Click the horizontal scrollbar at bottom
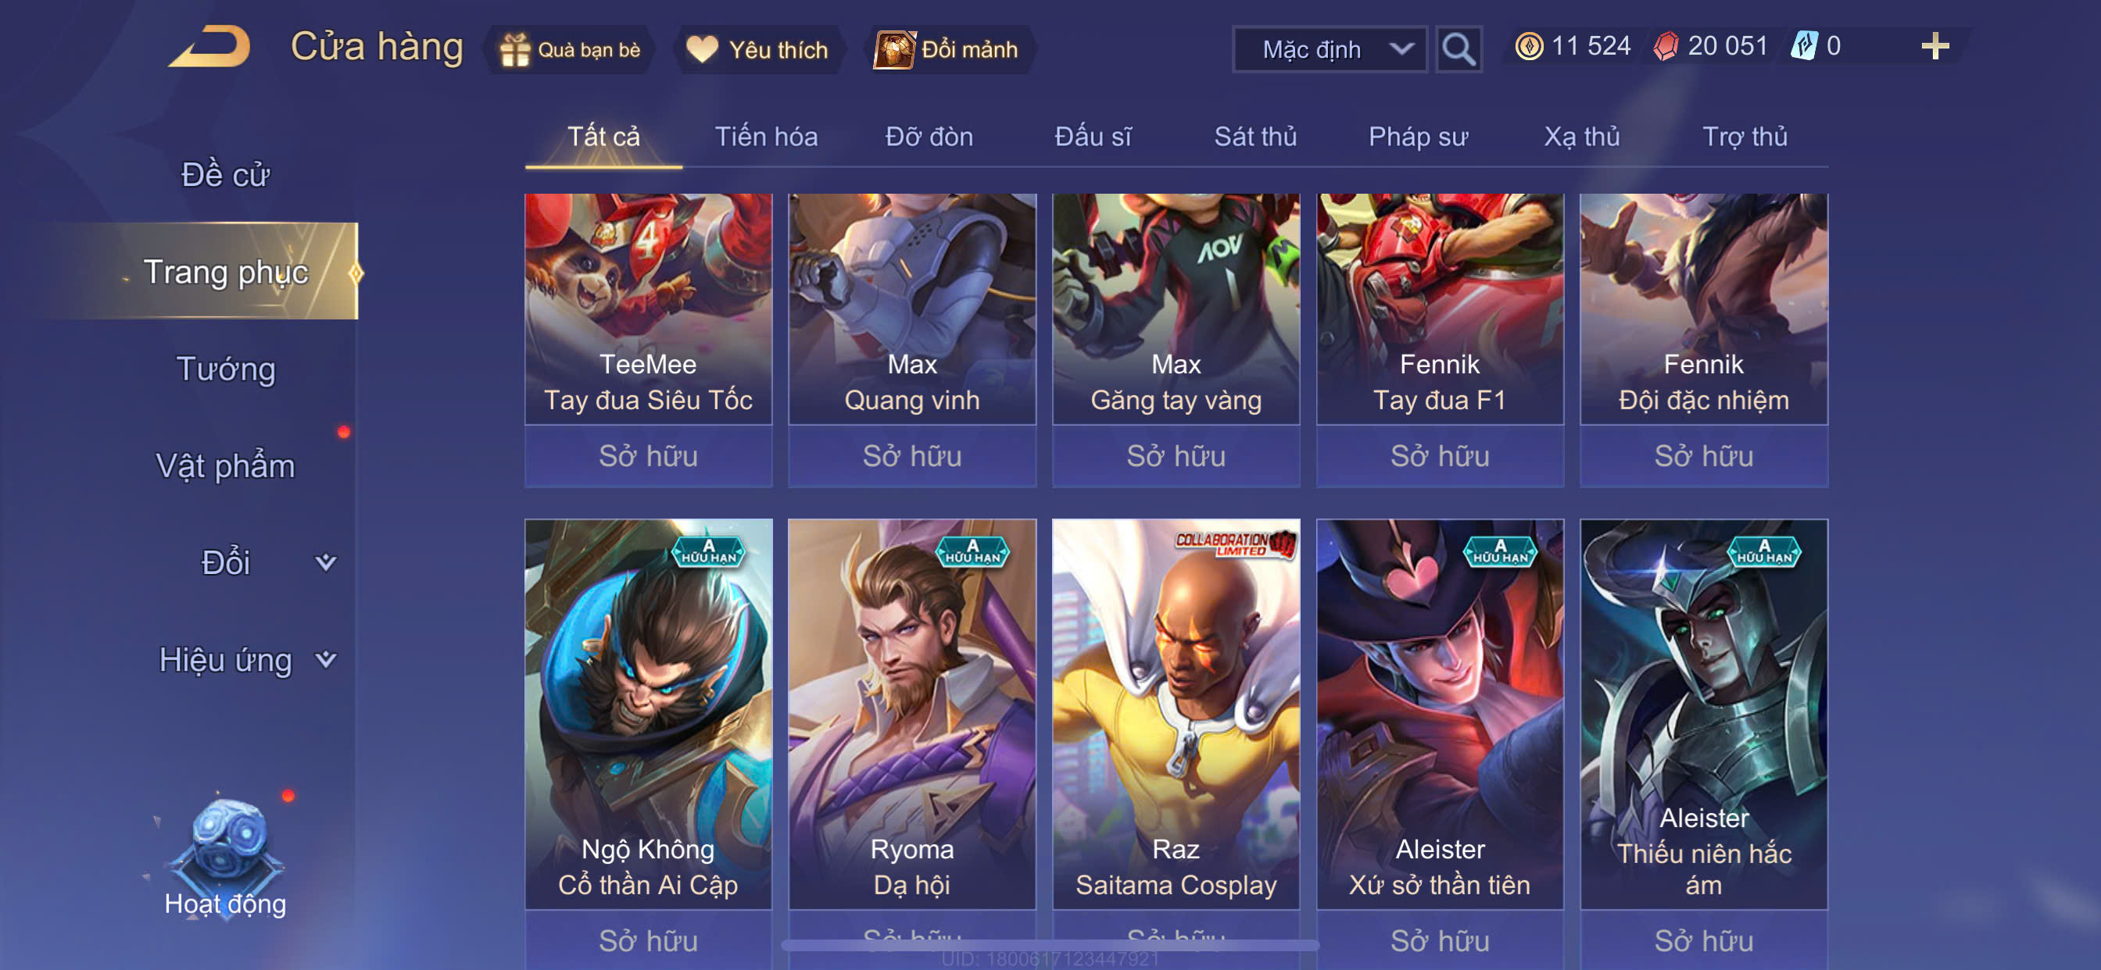Screen dimensions: 2101x970 coord(1050,946)
